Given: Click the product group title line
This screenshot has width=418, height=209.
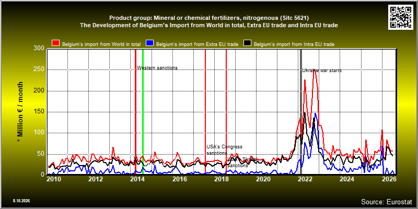Looking at the screenshot, I should click(x=209, y=18).
